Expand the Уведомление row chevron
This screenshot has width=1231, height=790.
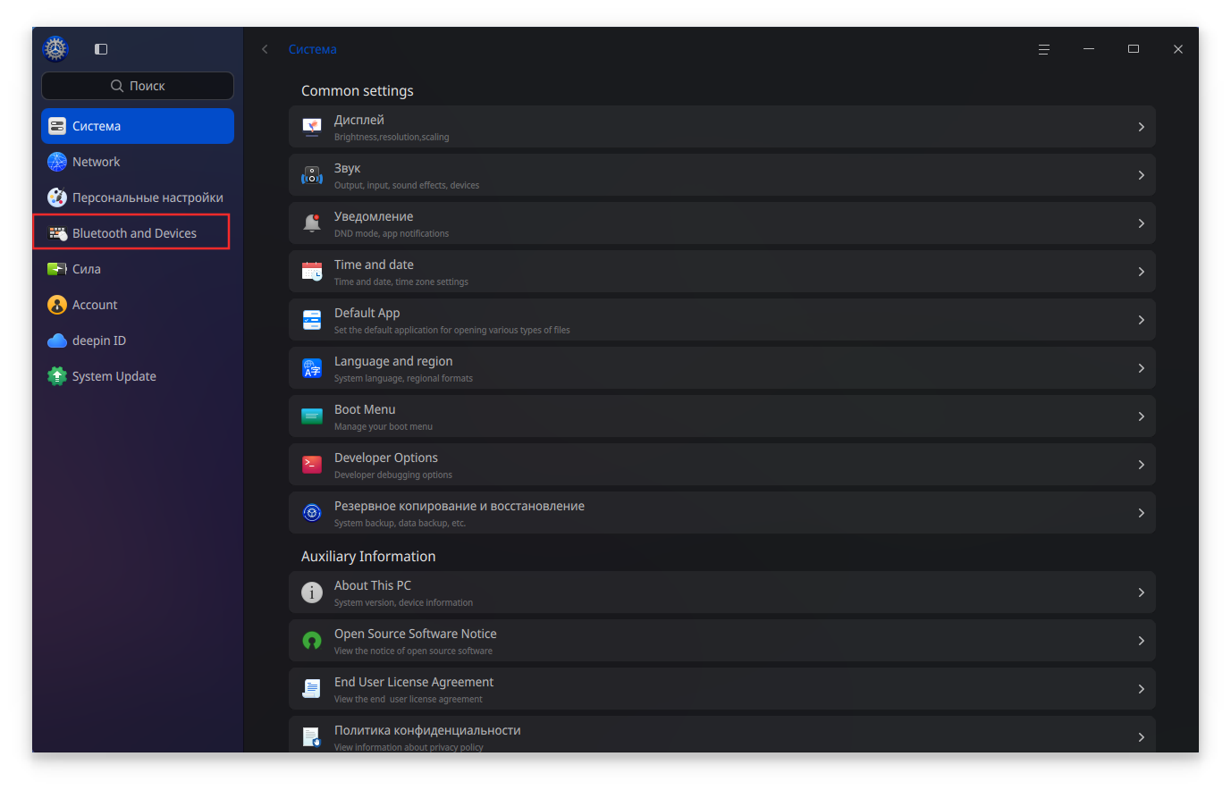point(1142,223)
